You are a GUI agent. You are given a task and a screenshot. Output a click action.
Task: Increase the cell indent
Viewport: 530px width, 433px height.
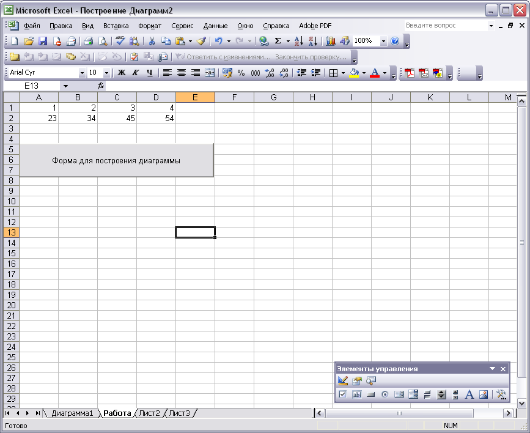pyautogui.click(x=315, y=73)
